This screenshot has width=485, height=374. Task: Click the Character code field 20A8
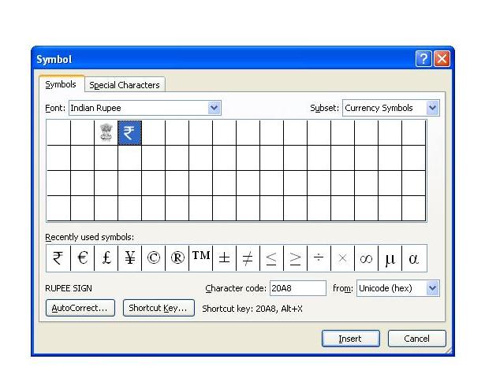point(298,288)
